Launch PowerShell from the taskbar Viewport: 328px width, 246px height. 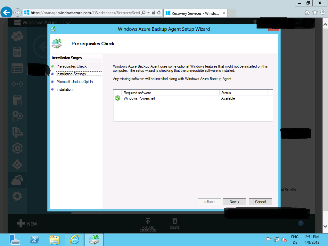[35, 239]
